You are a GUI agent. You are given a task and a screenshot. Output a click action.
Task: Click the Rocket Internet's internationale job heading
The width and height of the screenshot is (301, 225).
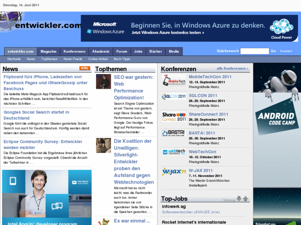click(x=194, y=222)
